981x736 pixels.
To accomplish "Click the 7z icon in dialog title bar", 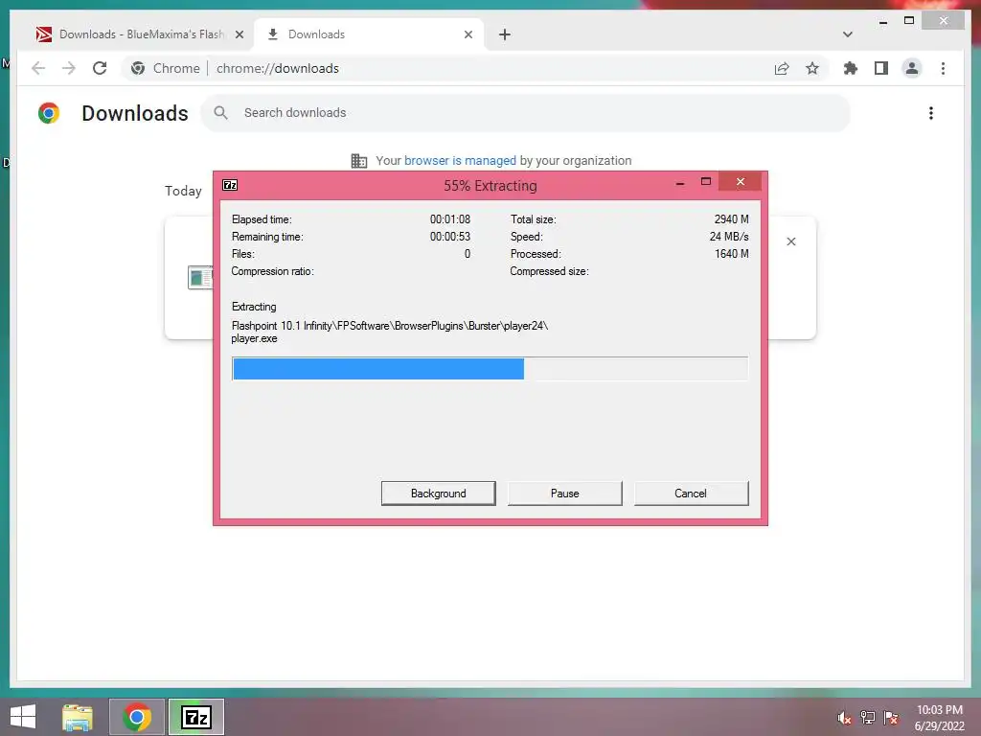I will coord(230,185).
